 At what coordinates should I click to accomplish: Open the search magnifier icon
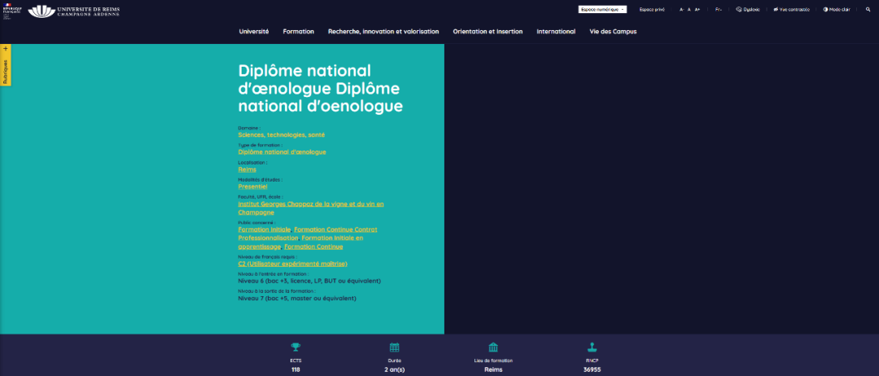point(868,10)
